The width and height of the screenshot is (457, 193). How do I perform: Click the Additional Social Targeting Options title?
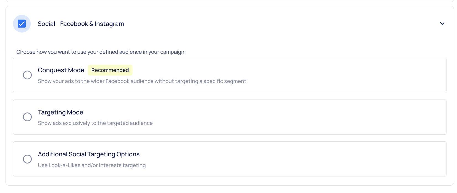coord(89,154)
